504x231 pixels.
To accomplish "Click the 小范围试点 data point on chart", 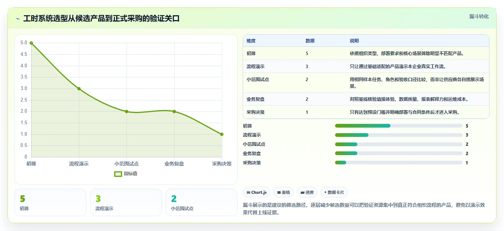I will [127, 112].
